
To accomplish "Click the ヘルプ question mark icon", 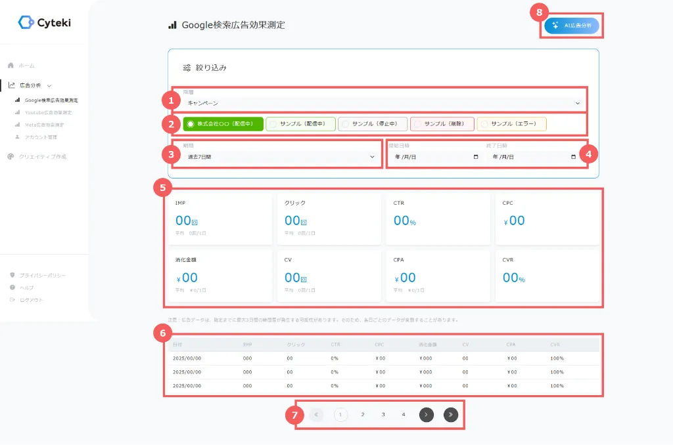I will (x=12, y=287).
